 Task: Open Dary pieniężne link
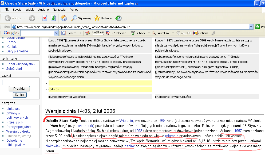click(17, 51)
